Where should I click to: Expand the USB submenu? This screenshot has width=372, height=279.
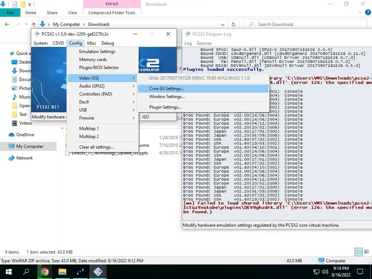coord(102,110)
